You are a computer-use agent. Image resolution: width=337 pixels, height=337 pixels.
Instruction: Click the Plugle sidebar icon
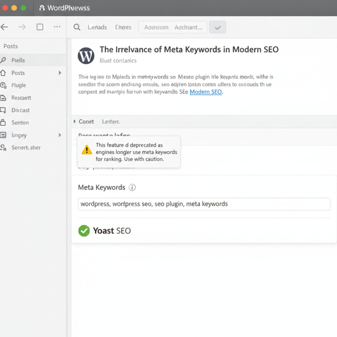tap(3, 85)
